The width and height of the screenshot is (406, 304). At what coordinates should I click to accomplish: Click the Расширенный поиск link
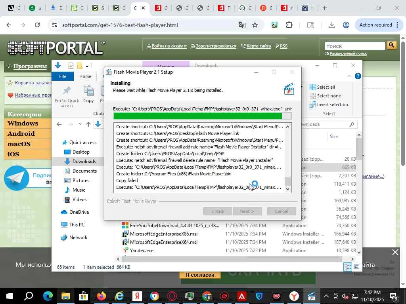(x=348, y=53)
